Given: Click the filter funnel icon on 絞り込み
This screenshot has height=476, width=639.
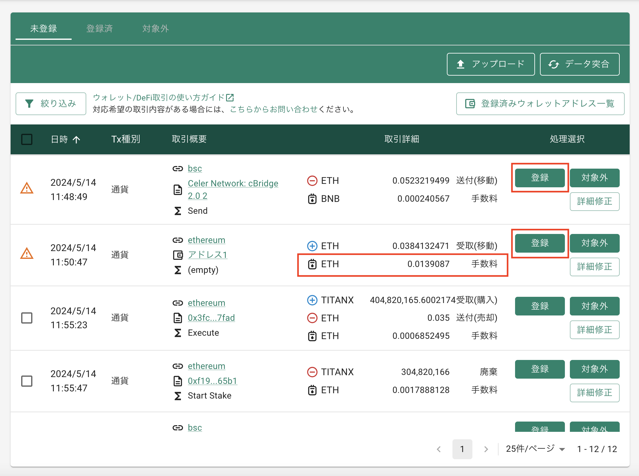Looking at the screenshot, I should click(x=29, y=104).
